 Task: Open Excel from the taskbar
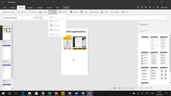pyautogui.click(x=49, y=93)
